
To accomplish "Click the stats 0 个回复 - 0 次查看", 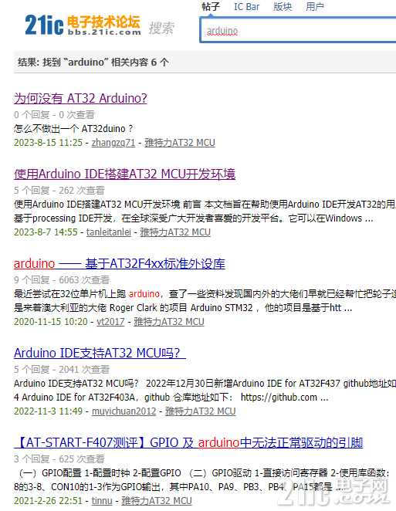I will (x=54, y=115).
